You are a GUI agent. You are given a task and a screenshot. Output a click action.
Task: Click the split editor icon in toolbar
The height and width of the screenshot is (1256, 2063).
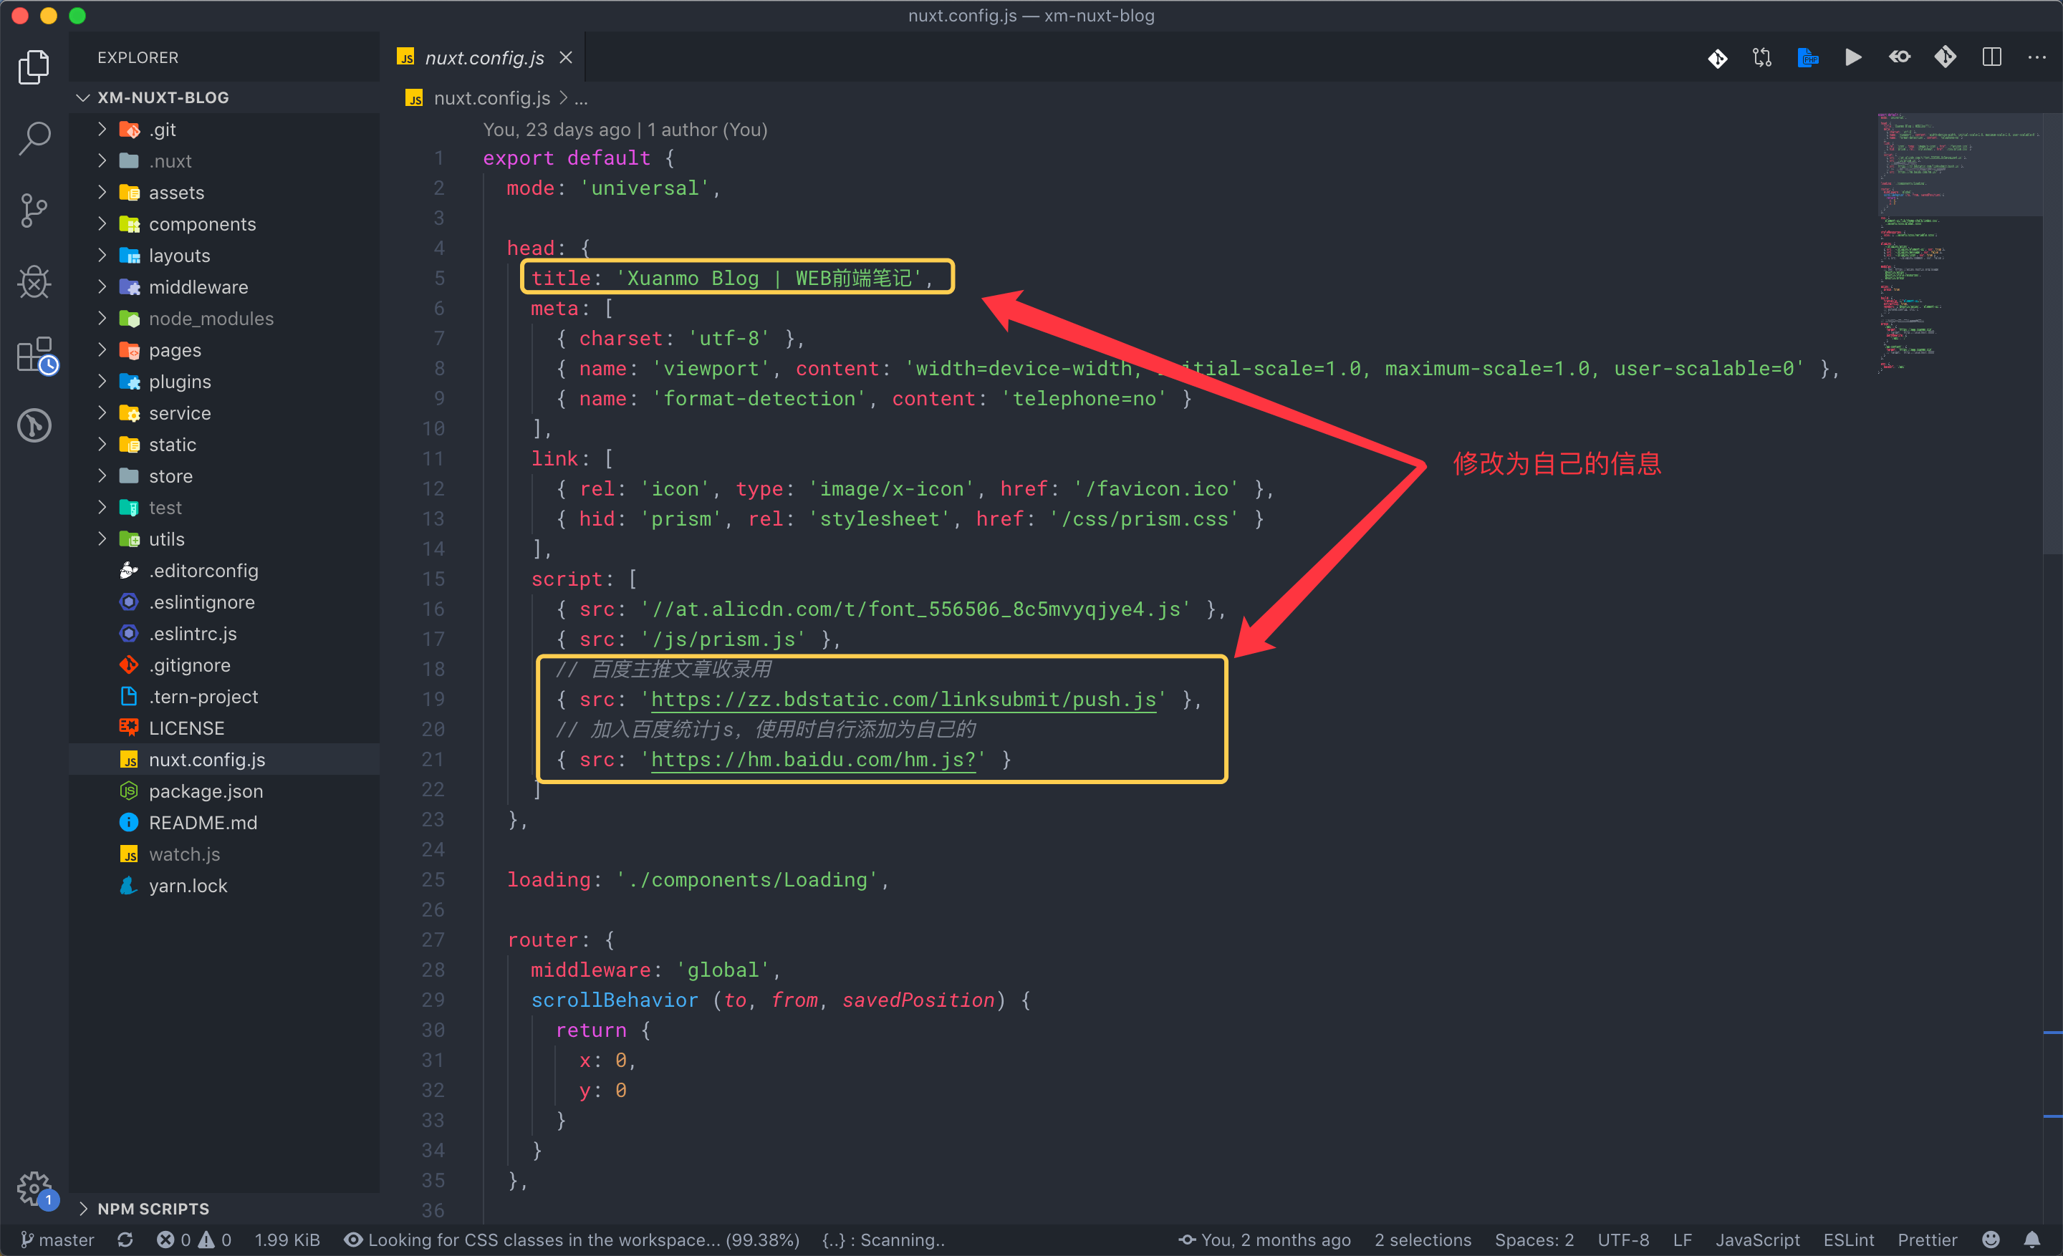(1989, 57)
